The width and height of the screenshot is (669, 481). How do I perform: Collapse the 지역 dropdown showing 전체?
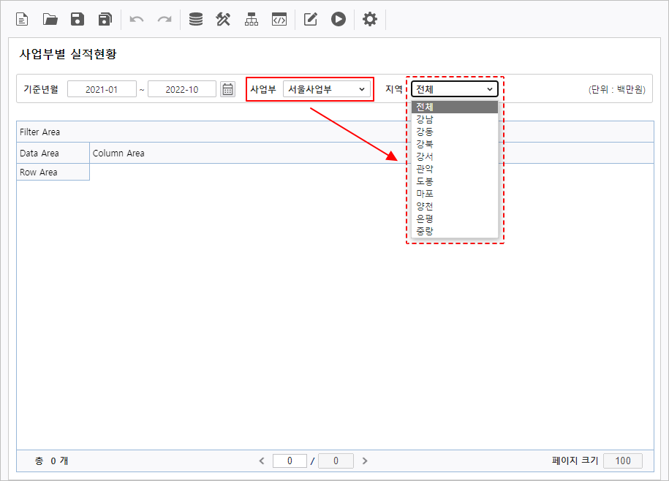click(x=454, y=89)
